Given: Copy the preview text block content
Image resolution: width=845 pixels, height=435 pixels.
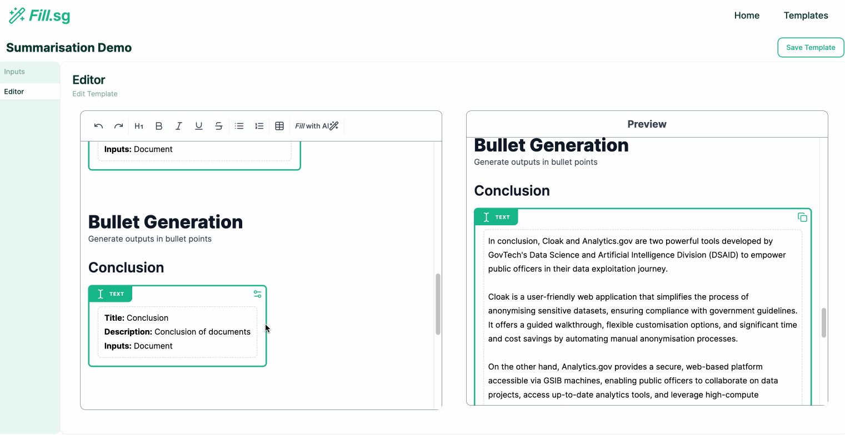Looking at the screenshot, I should click(802, 217).
